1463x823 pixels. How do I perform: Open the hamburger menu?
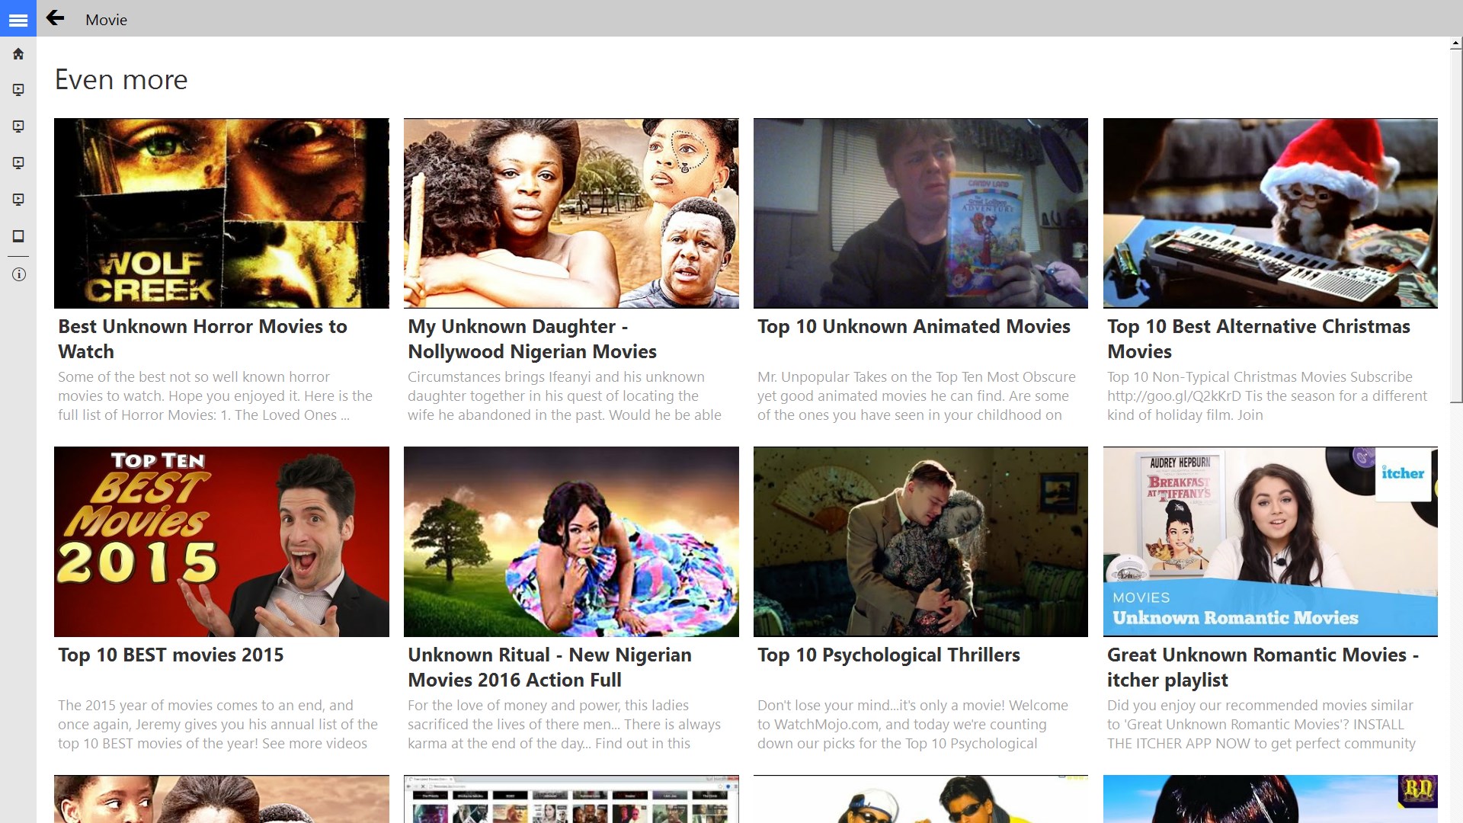pyautogui.click(x=18, y=18)
